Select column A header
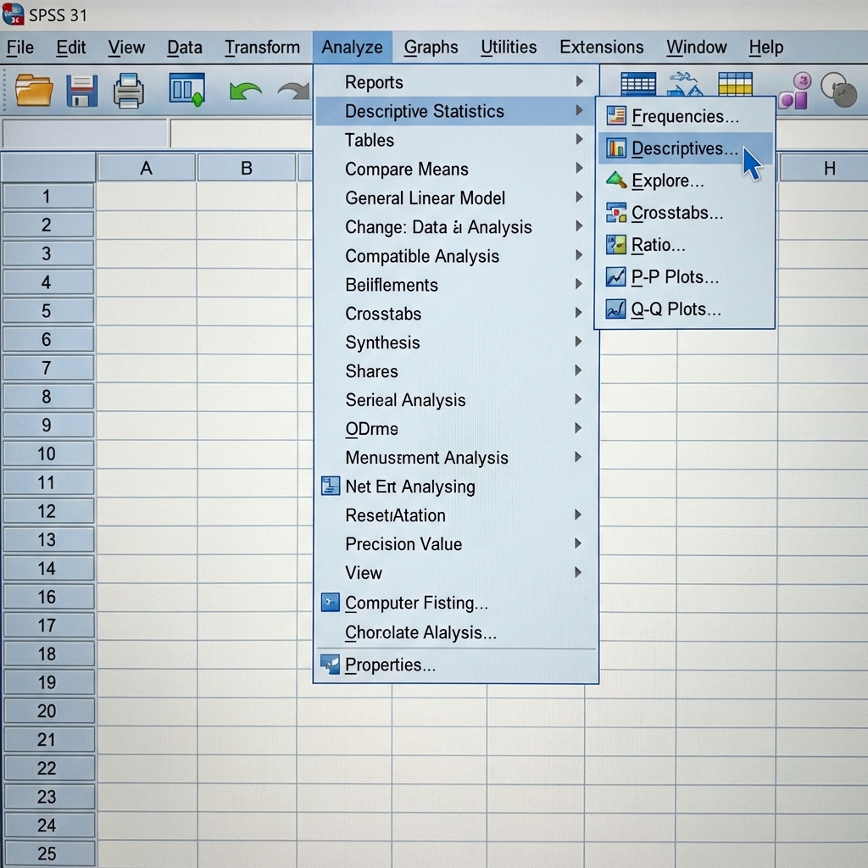868x868 pixels. 147,168
